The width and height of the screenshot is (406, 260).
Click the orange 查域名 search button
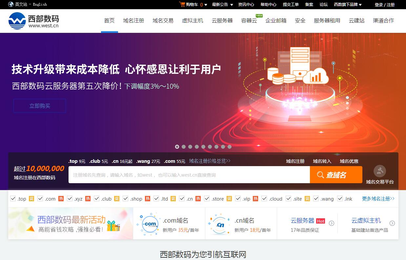pyautogui.click(x=336, y=175)
